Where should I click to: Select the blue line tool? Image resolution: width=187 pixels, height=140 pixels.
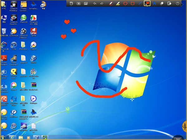coord(140,3)
